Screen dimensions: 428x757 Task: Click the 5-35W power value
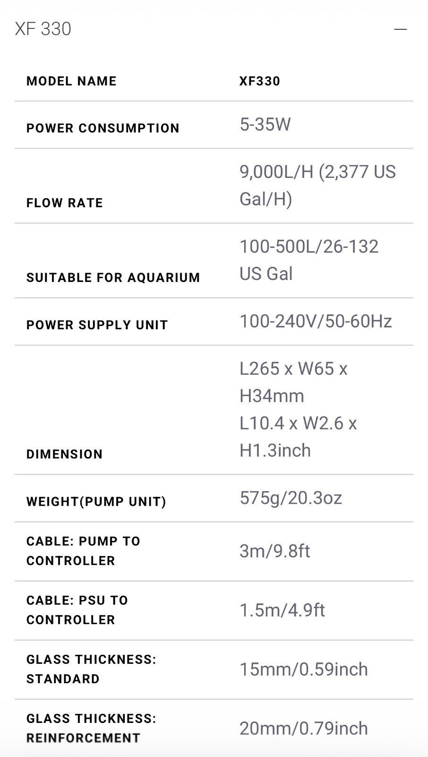pyautogui.click(x=265, y=124)
